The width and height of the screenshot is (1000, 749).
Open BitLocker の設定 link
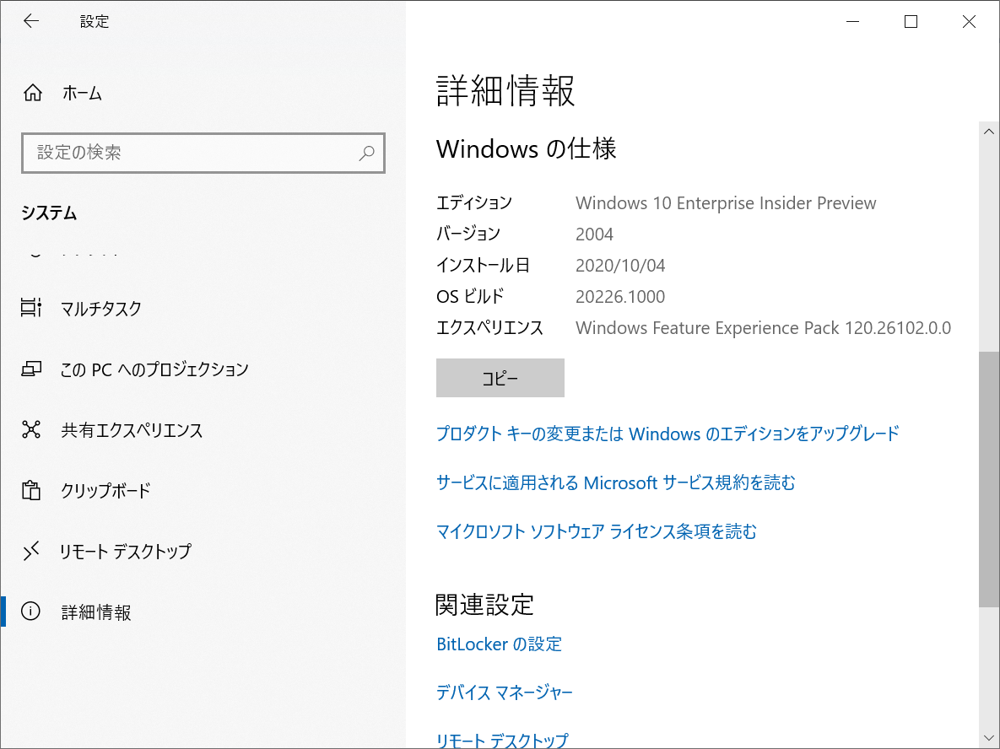point(499,644)
